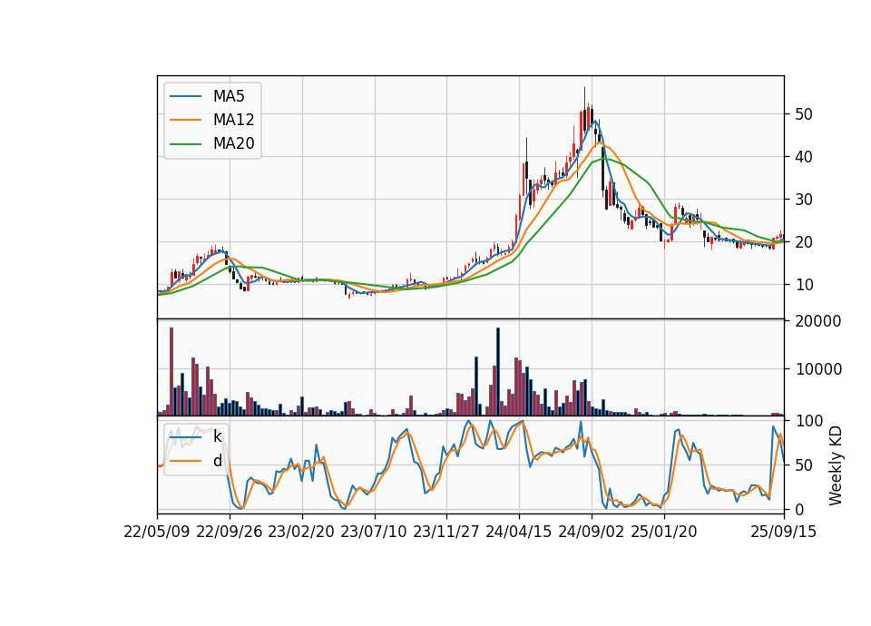Click the 'k' legend entry in the KD panel
Viewport: 871px width, 626px height.
pyautogui.click(x=217, y=436)
